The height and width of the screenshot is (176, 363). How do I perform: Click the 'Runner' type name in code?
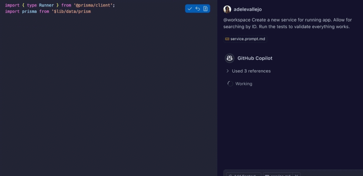pyautogui.click(x=47, y=5)
